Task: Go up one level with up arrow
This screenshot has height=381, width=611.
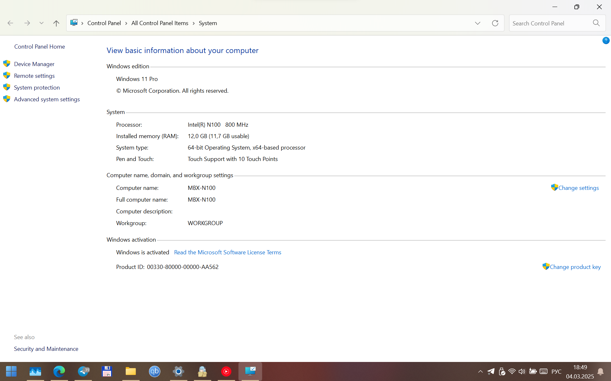Action: click(x=56, y=23)
